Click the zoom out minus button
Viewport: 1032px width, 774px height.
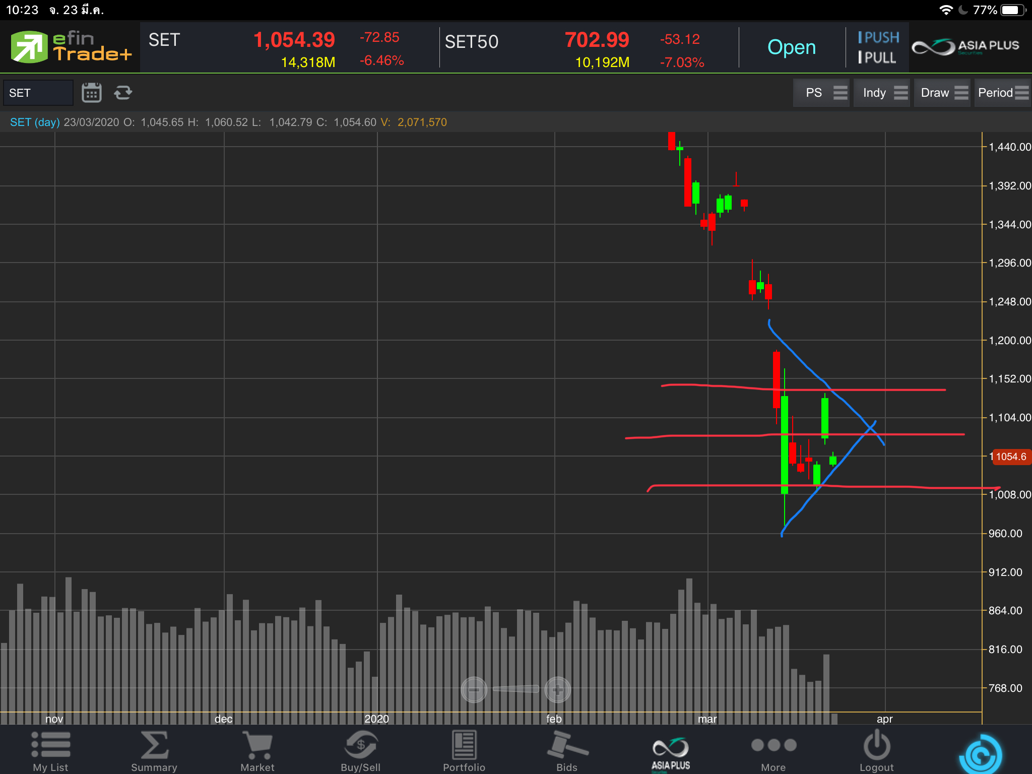474,689
